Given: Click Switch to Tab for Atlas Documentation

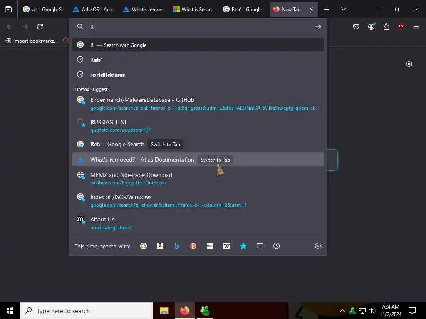Looking at the screenshot, I should [215, 160].
